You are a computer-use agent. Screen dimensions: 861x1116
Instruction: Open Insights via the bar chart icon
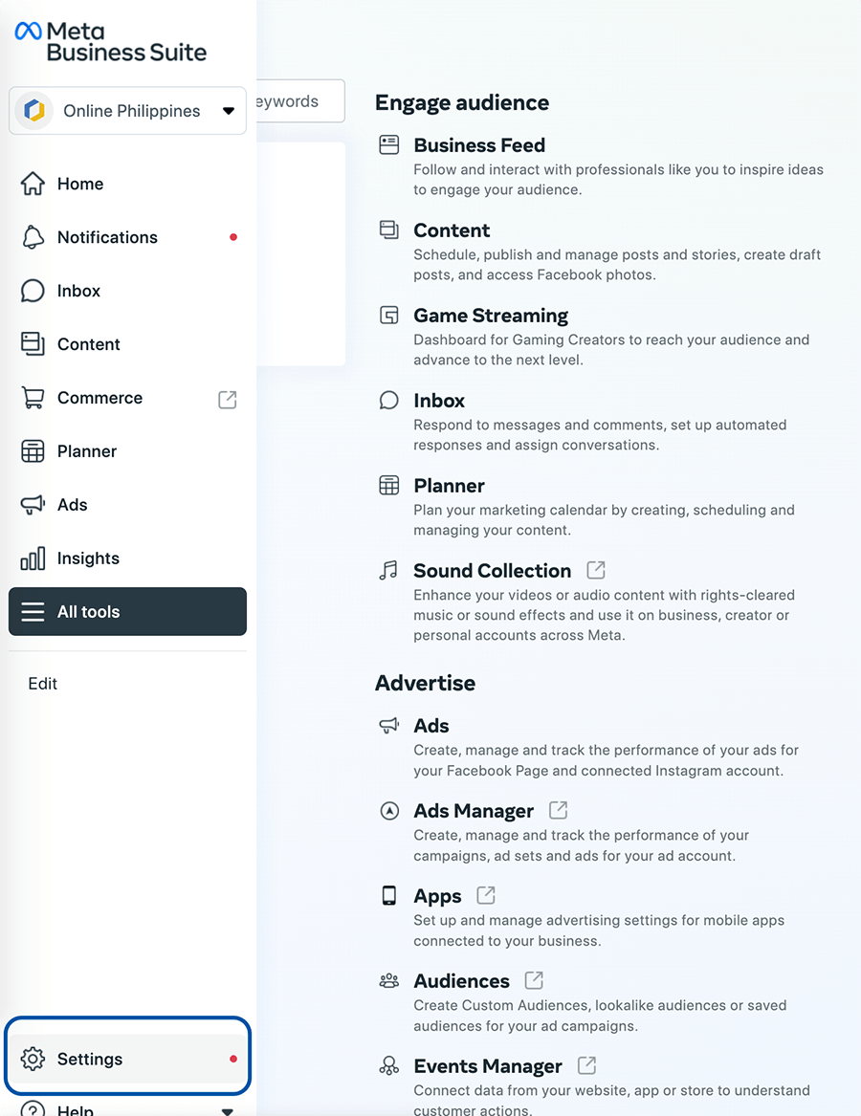click(33, 558)
